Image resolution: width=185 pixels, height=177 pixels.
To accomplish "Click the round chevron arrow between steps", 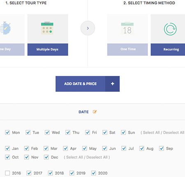I will (88, 28).
